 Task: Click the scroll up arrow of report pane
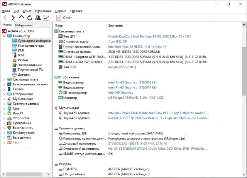point(244,25)
